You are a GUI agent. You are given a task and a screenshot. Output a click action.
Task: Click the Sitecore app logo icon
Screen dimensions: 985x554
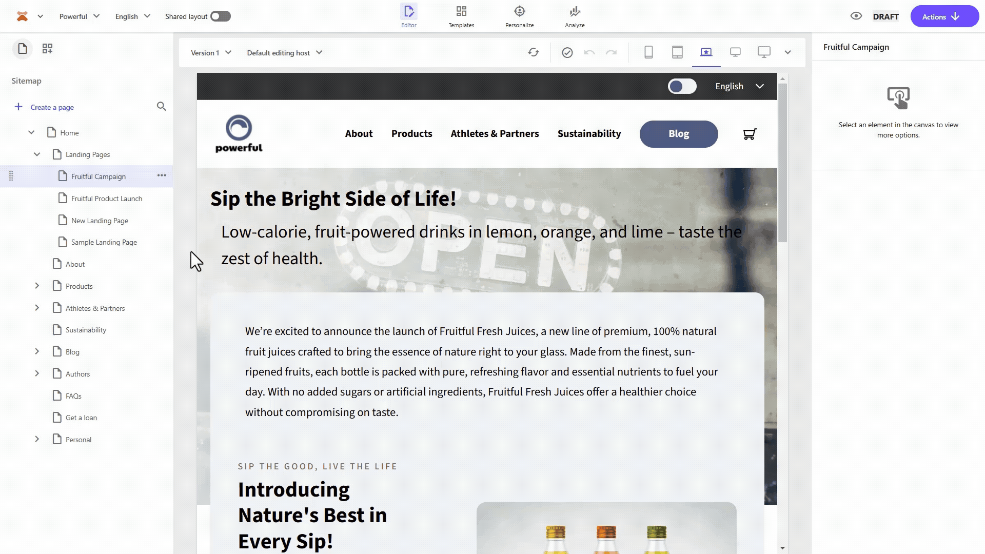(x=22, y=16)
